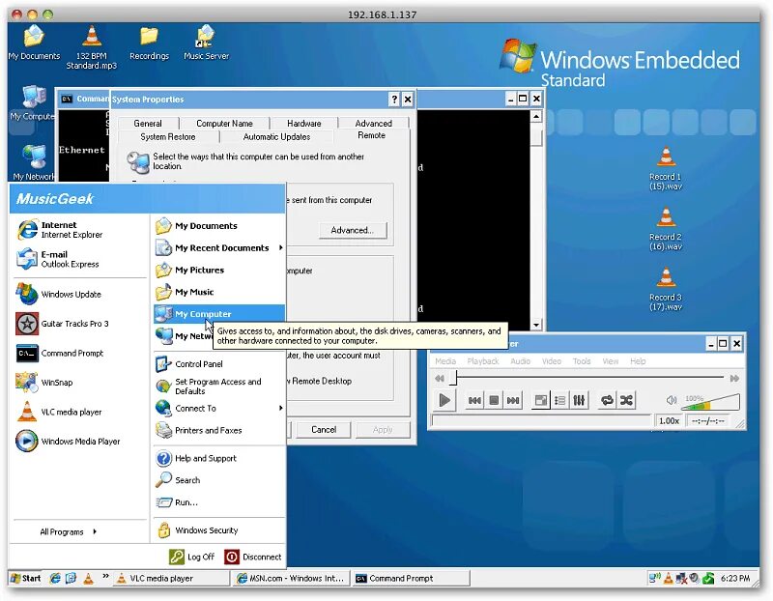Viewport: 773px width, 601px height.
Task: Click the Disconnect button
Action: 253,558
